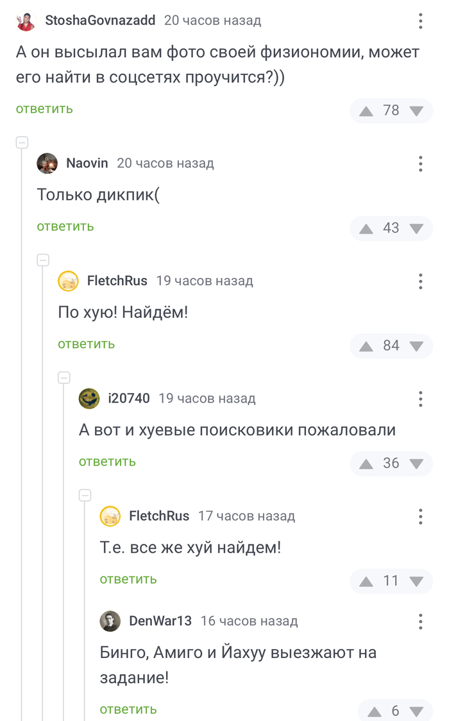Collapse replies to Naovin's comment
This screenshot has width=449, height=721.
43,260
